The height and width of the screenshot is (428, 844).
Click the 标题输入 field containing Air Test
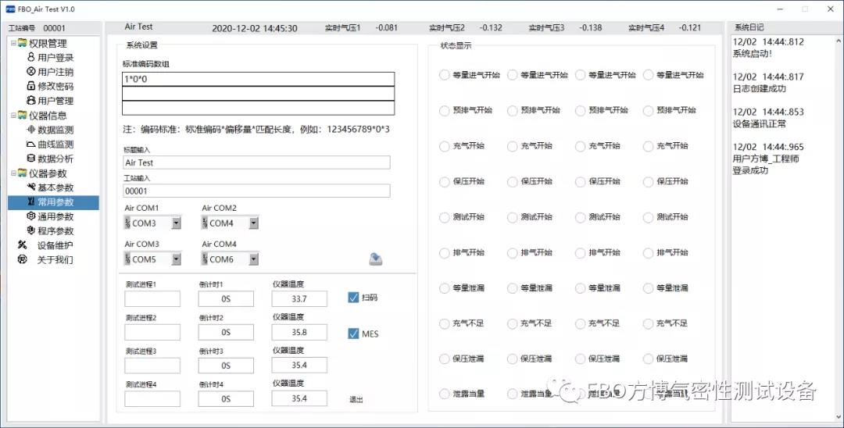click(256, 162)
